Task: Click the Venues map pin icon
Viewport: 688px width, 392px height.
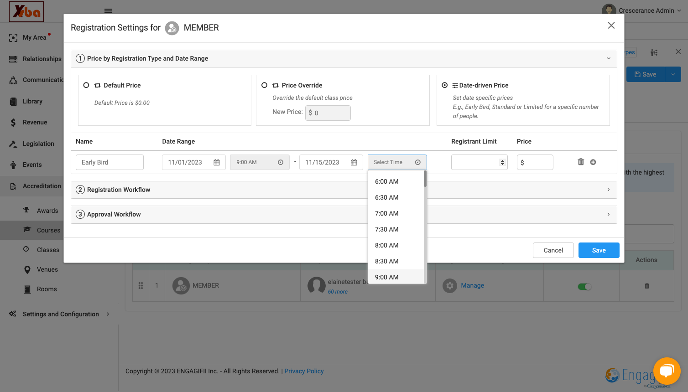Action: 27,269
